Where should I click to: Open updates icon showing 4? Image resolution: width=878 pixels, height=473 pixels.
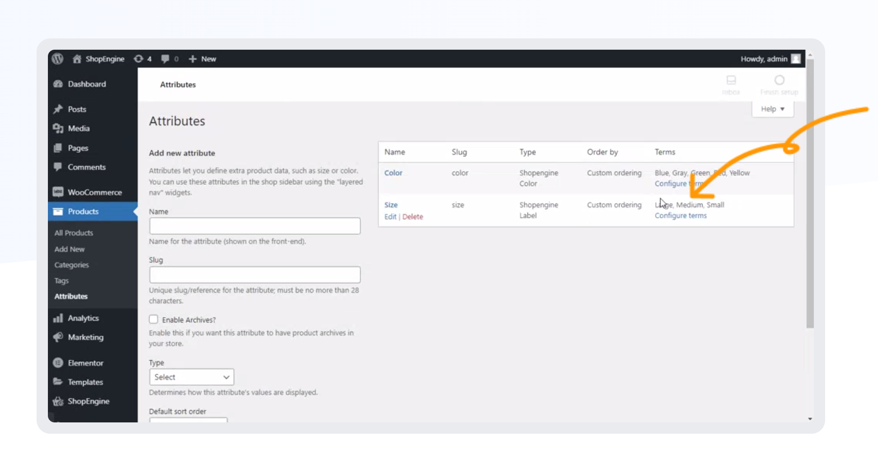[x=138, y=59]
